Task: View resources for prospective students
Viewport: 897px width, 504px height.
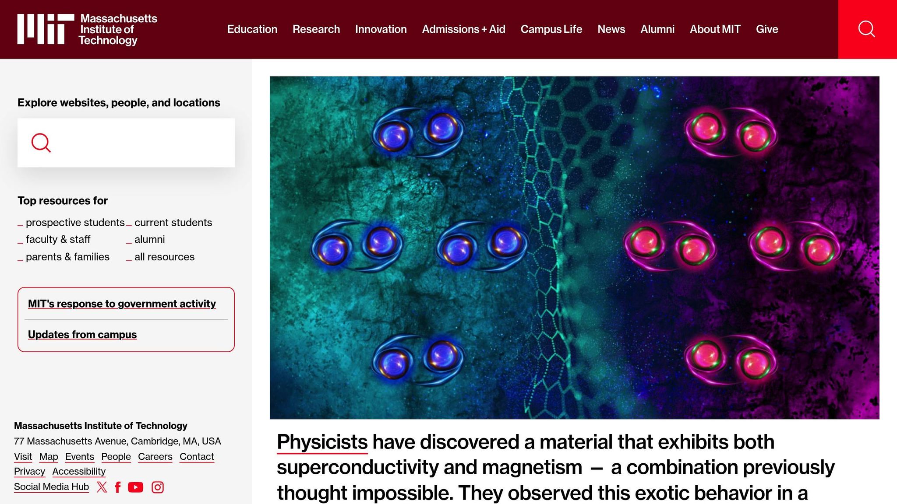Action: [75, 222]
